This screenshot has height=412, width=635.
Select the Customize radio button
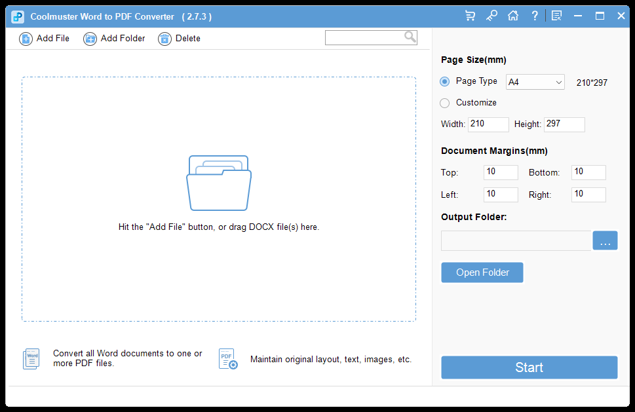point(445,103)
